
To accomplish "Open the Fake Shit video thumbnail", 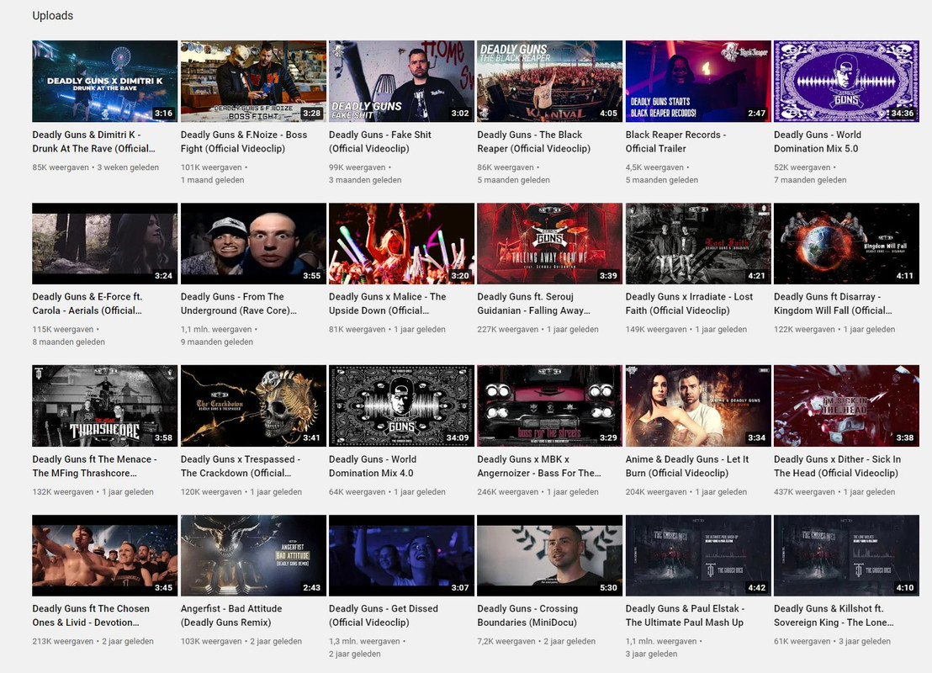I will tap(401, 82).
